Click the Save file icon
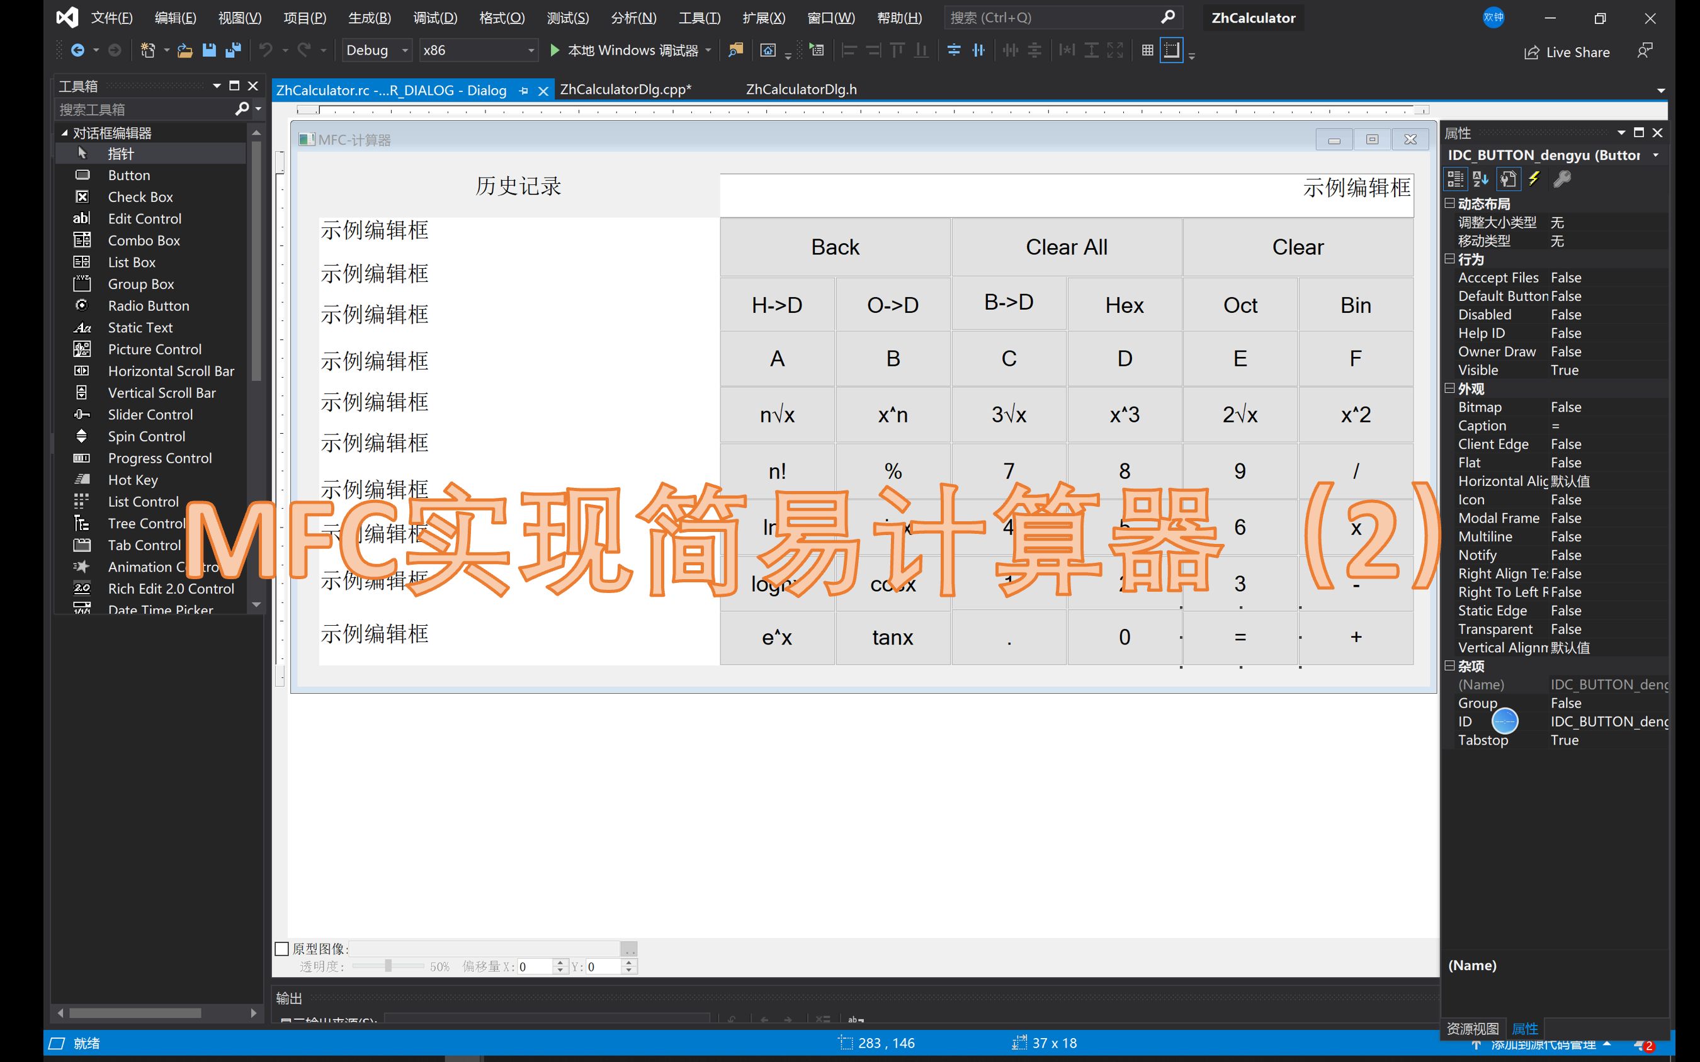 208,50
